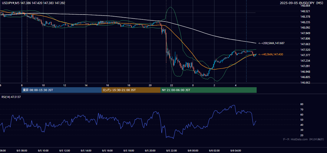Image resolution: width=327 pixels, height=153 pixels.
Task: Click the London session bar 15:30-21:00 JST
Action: click(131, 90)
